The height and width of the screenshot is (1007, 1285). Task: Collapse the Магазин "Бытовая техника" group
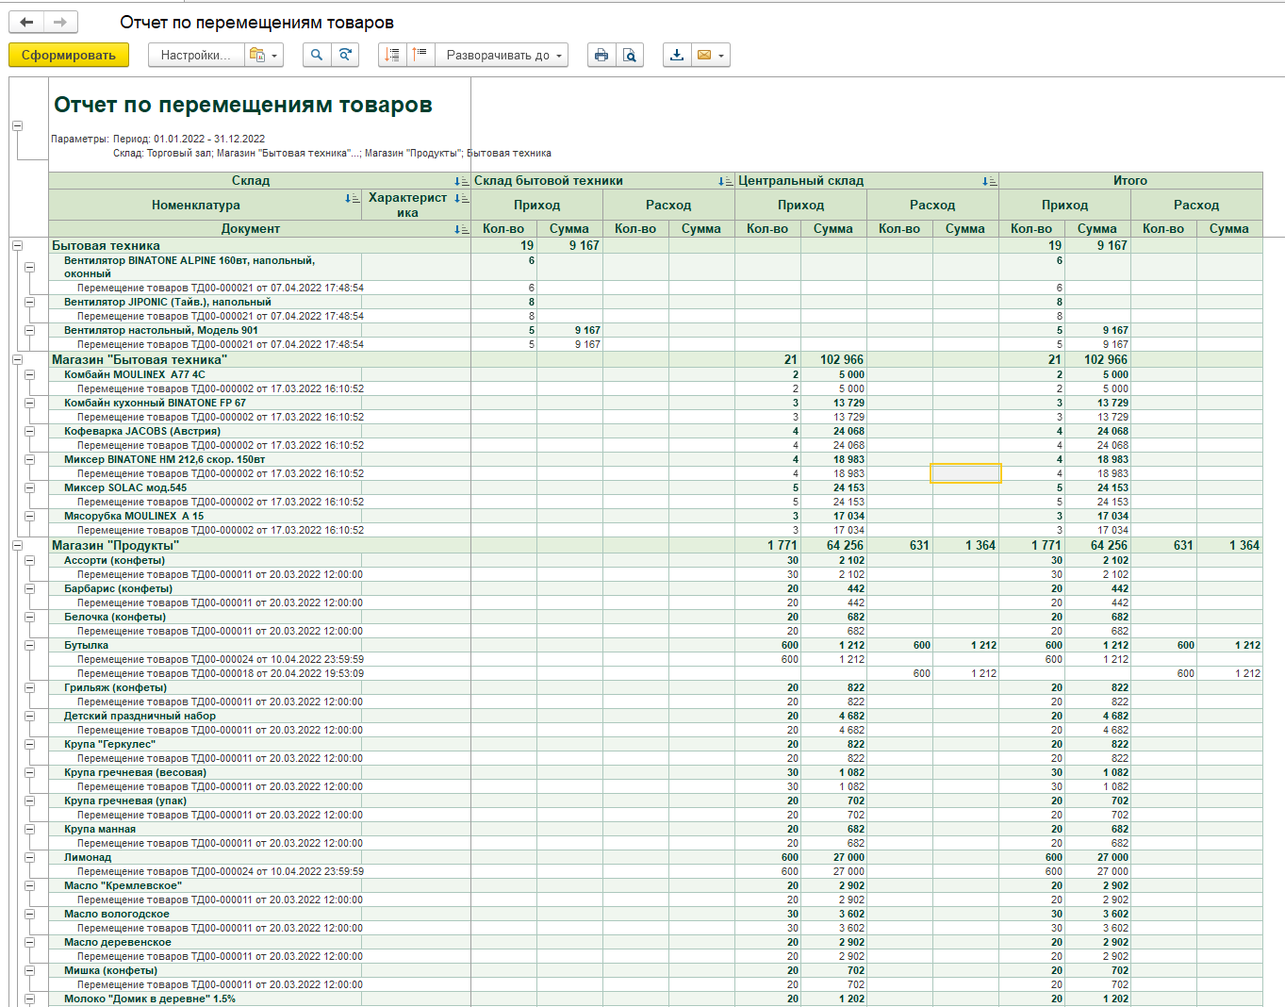pos(17,359)
